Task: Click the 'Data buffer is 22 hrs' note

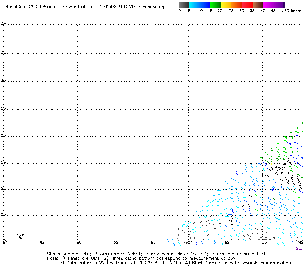Action: [x=90, y=263]
